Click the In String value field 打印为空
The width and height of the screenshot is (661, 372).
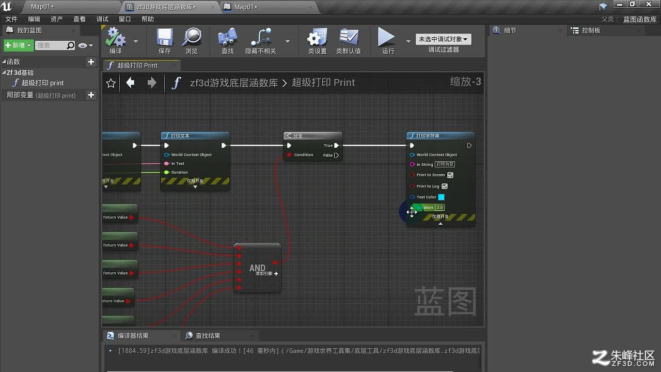pos(445,164)
